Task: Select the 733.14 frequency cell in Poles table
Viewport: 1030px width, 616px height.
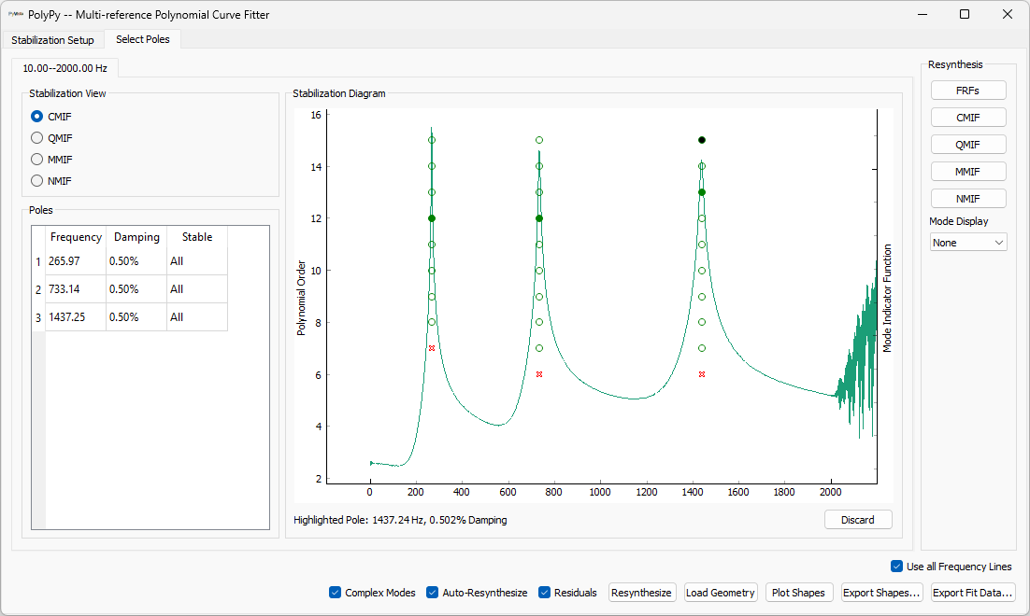Action: pyautogui.click(x=76, y=289)
